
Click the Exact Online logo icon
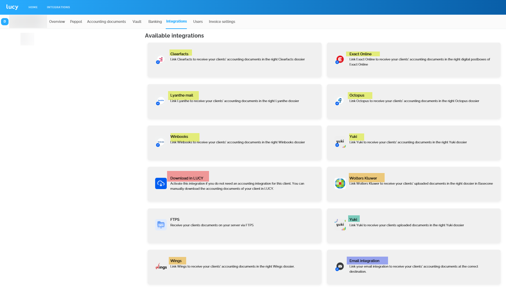pyautogui.click(x=340, y=59)
